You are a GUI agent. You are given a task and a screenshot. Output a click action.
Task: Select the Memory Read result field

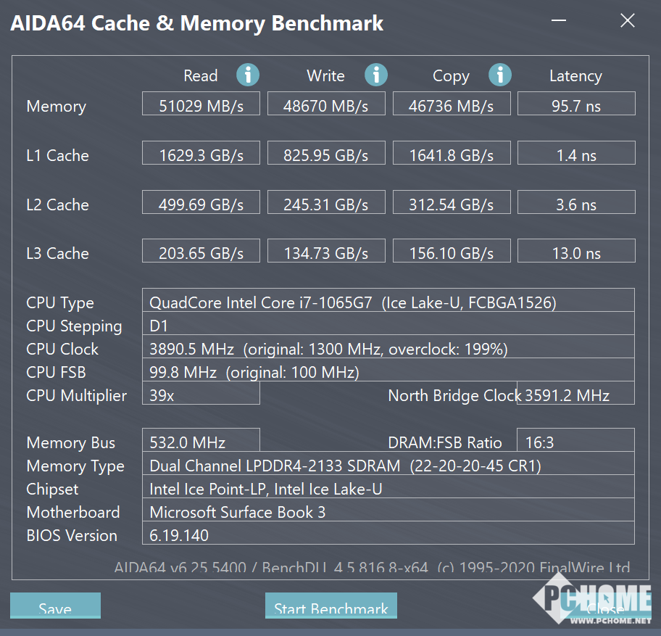[201, 103]
